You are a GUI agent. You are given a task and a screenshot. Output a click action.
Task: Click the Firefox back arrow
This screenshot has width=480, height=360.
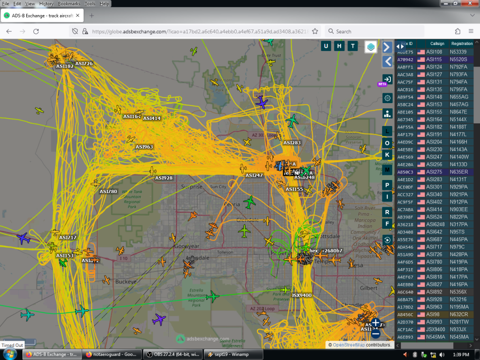tap(9, 31)
